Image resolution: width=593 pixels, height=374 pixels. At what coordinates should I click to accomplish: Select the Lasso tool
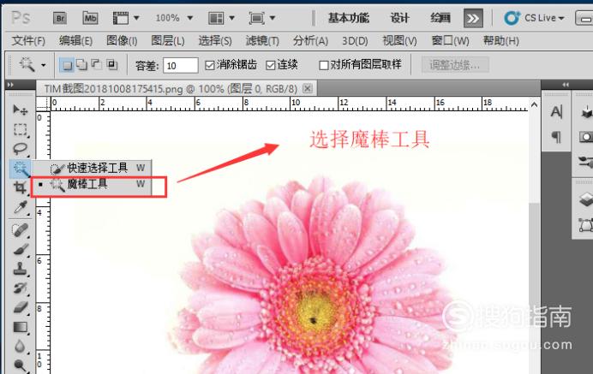21,149
